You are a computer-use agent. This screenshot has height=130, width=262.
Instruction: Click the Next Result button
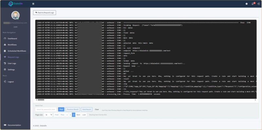[86, 109]
